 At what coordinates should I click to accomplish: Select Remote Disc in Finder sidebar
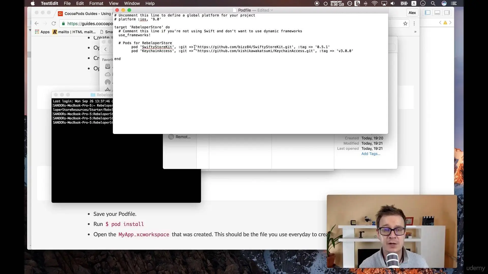click(179, 137)
